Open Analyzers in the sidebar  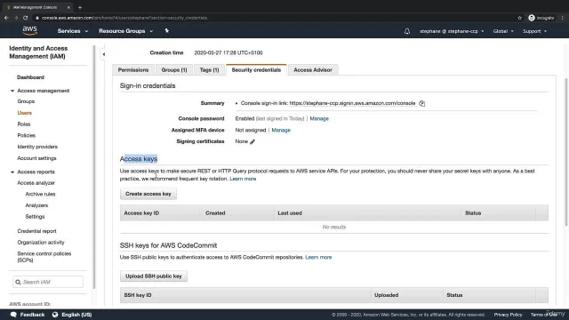tap(36, 205)
